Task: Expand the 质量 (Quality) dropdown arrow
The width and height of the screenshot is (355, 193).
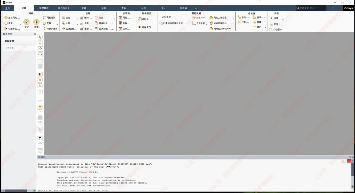Action: tap(40, 27)
